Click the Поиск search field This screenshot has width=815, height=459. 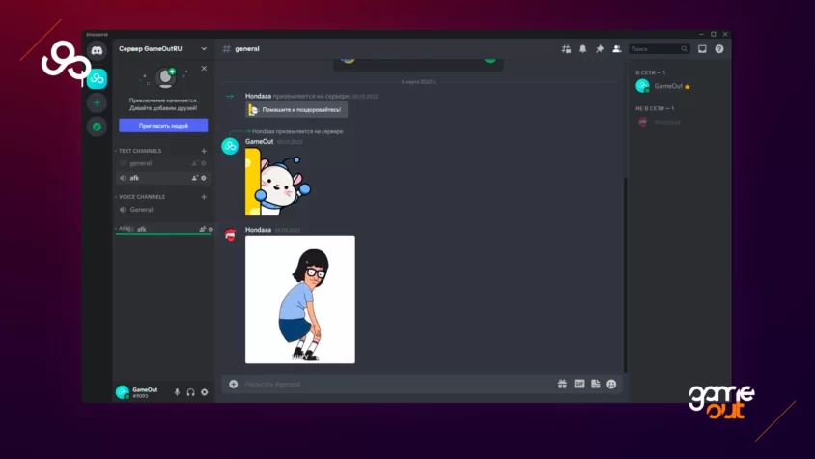(660, 49)
